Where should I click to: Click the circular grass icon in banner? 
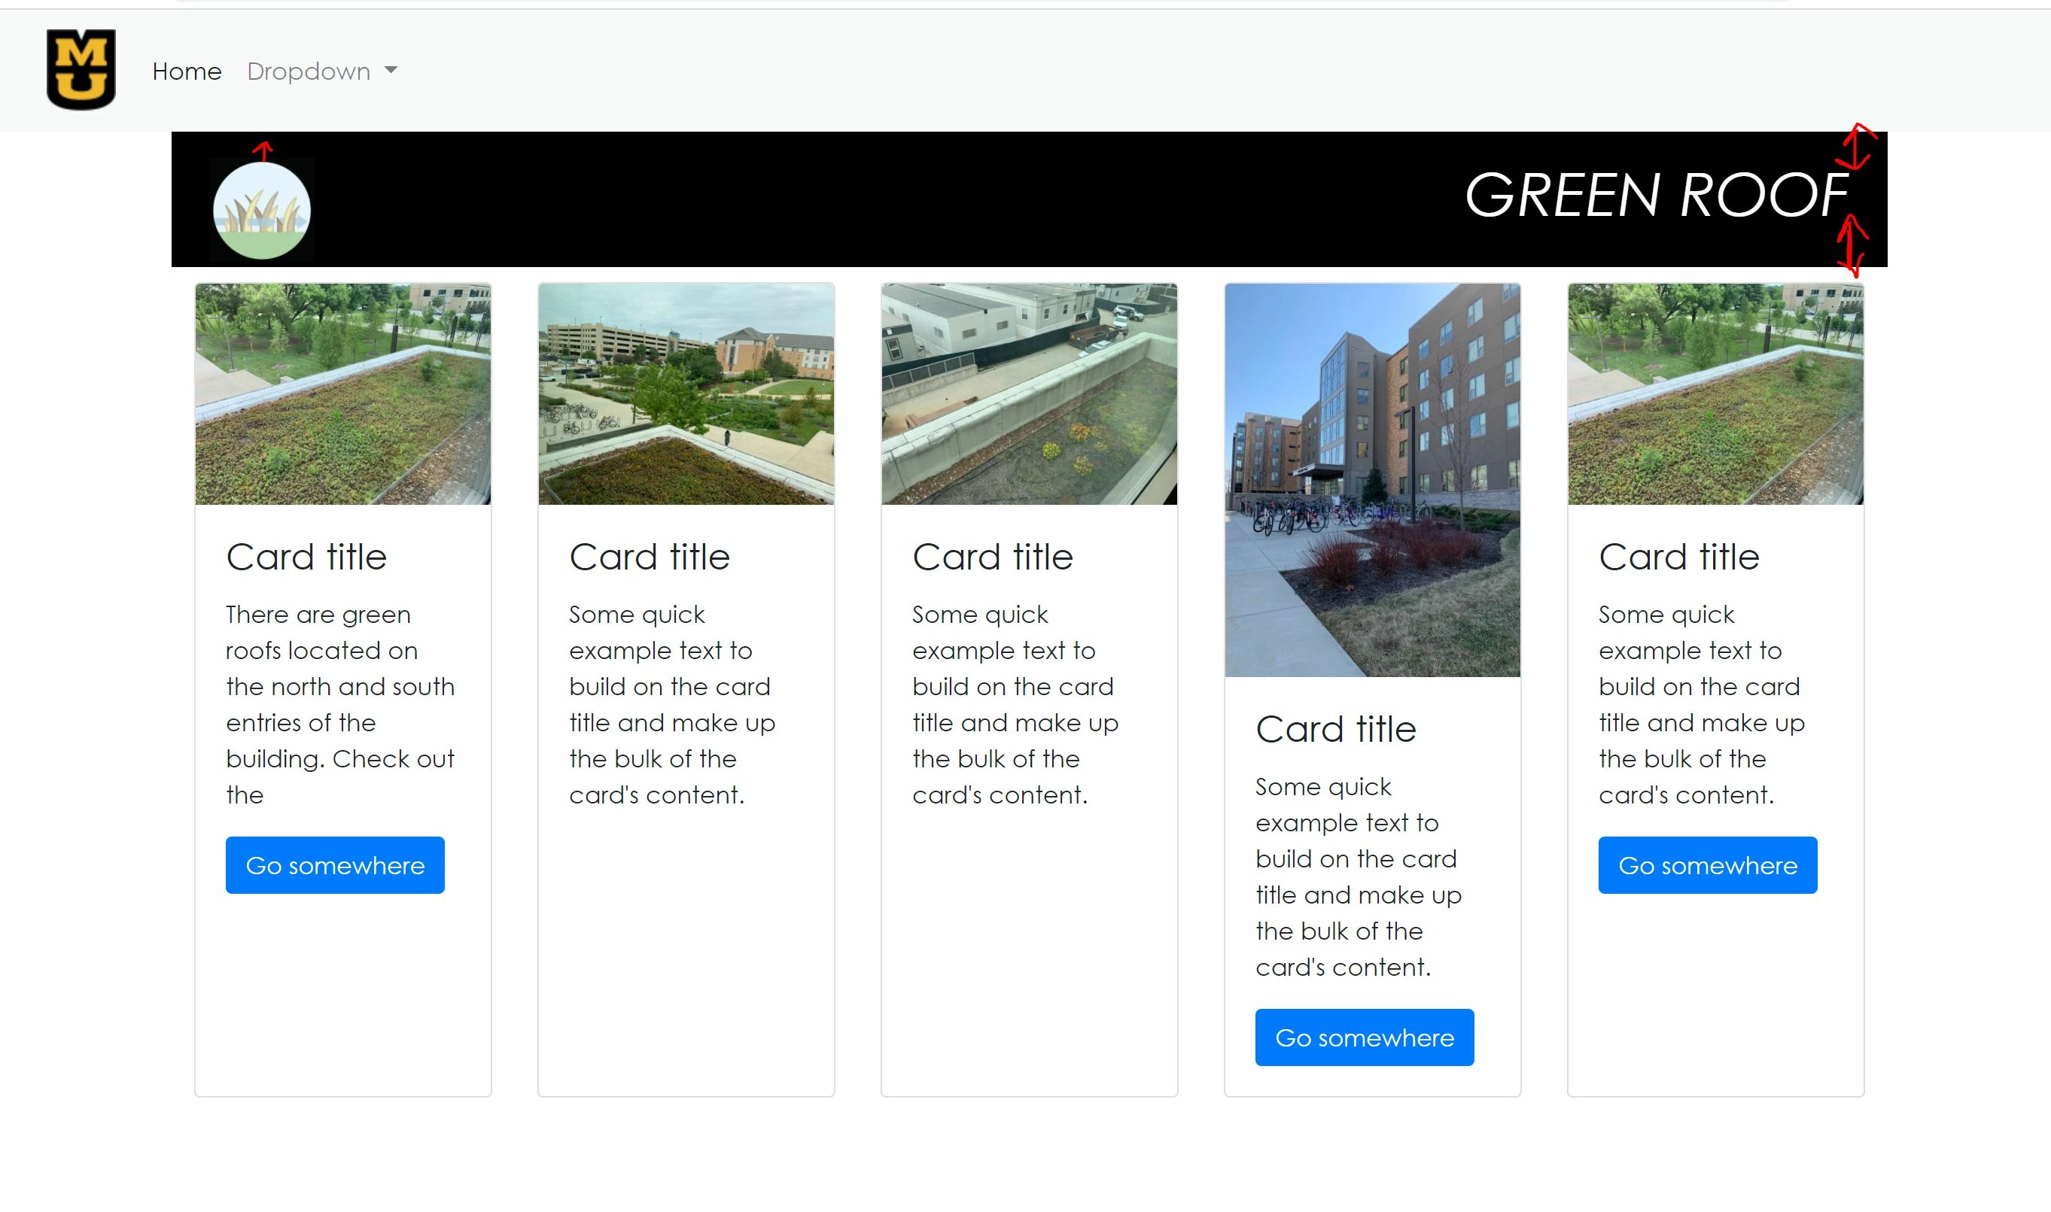(x=261, y=211)
